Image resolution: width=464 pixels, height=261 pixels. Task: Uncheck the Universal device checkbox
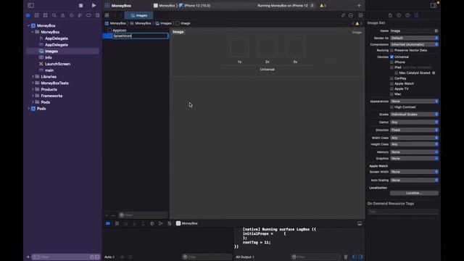pos(391,57)
